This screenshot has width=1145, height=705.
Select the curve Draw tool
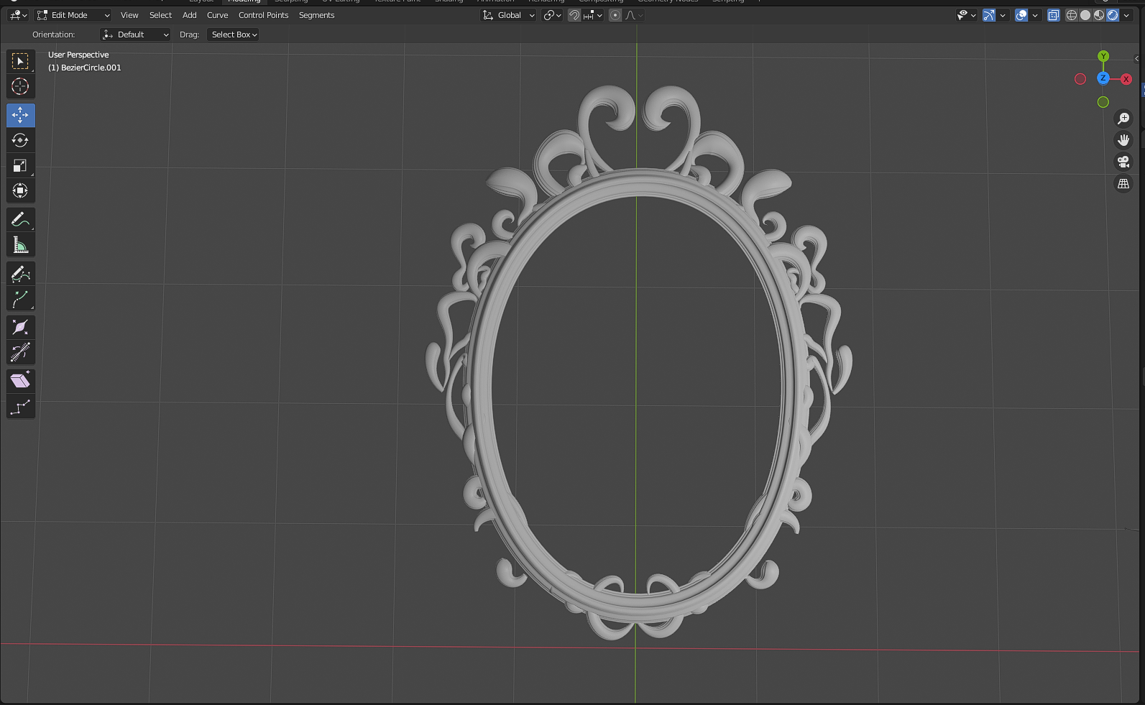coord(20,274)
